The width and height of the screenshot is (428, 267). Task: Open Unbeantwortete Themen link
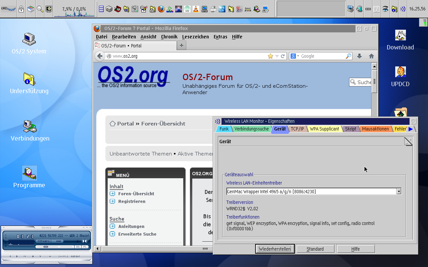[141, 154]
